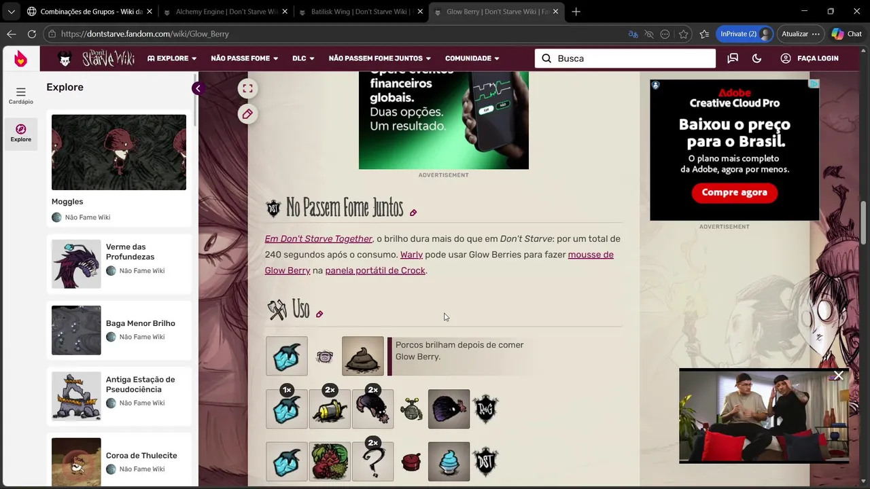The width and height of the screenshot is (870, 489).
Task: Close the floating video player
Action: [839, 376]
